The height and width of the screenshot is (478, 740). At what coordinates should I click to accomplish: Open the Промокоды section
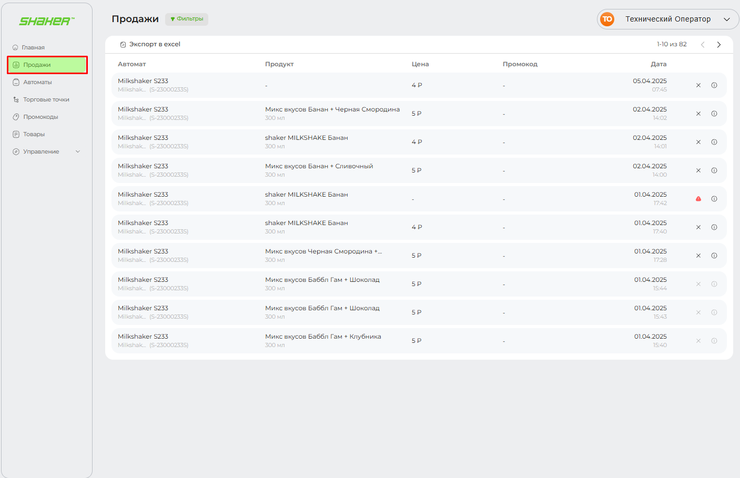pos(40,117)
